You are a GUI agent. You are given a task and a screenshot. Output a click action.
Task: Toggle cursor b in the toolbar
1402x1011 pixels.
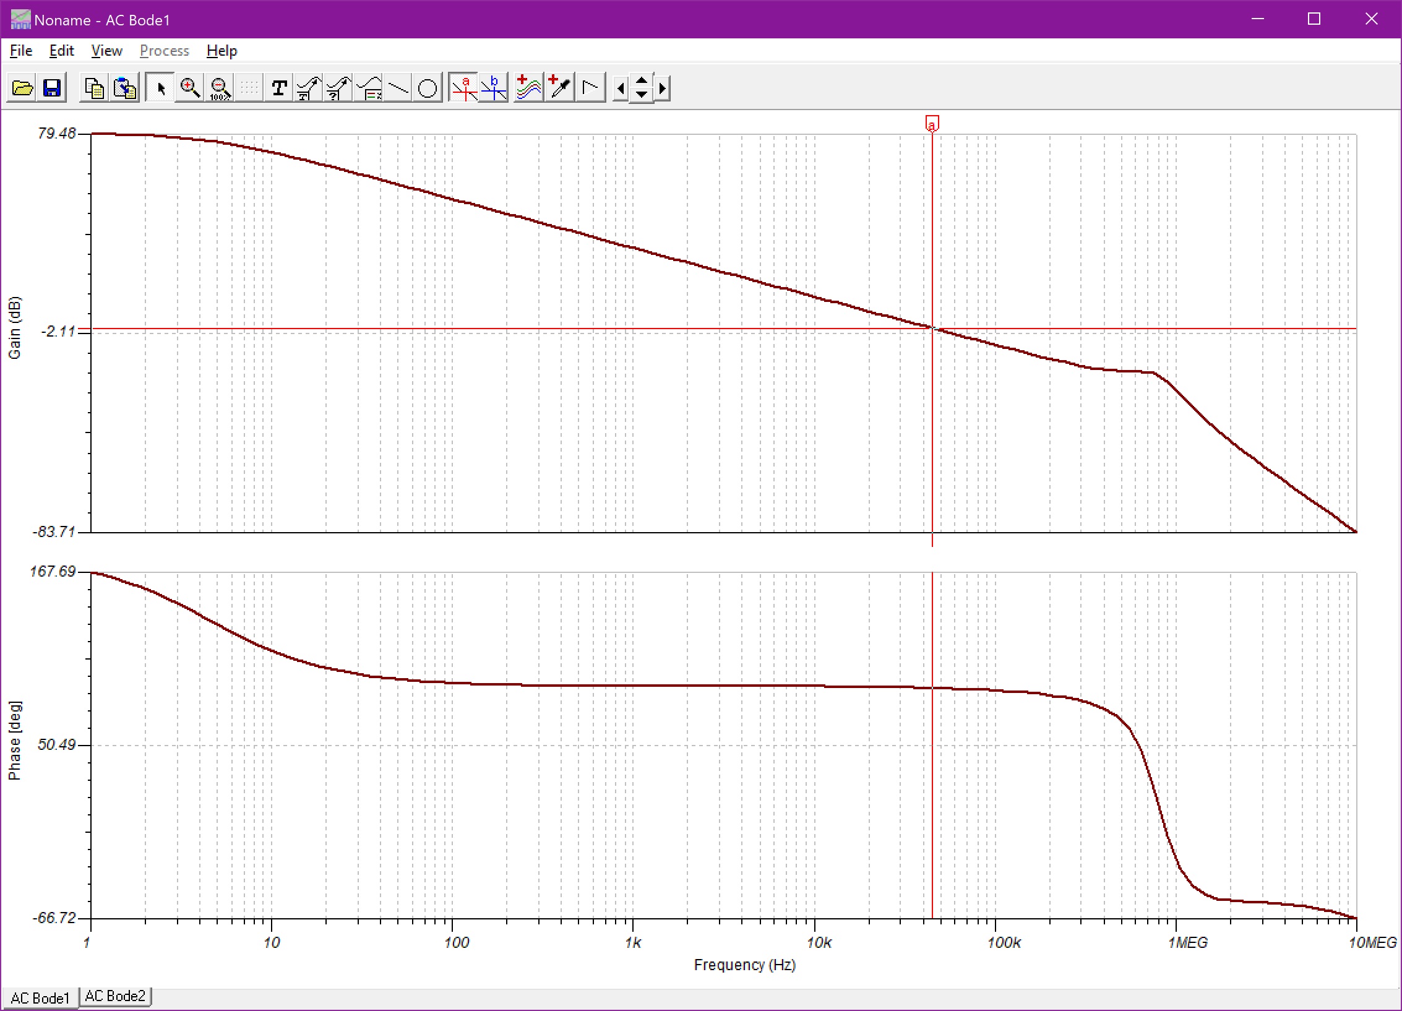click(x=494, y=88)
